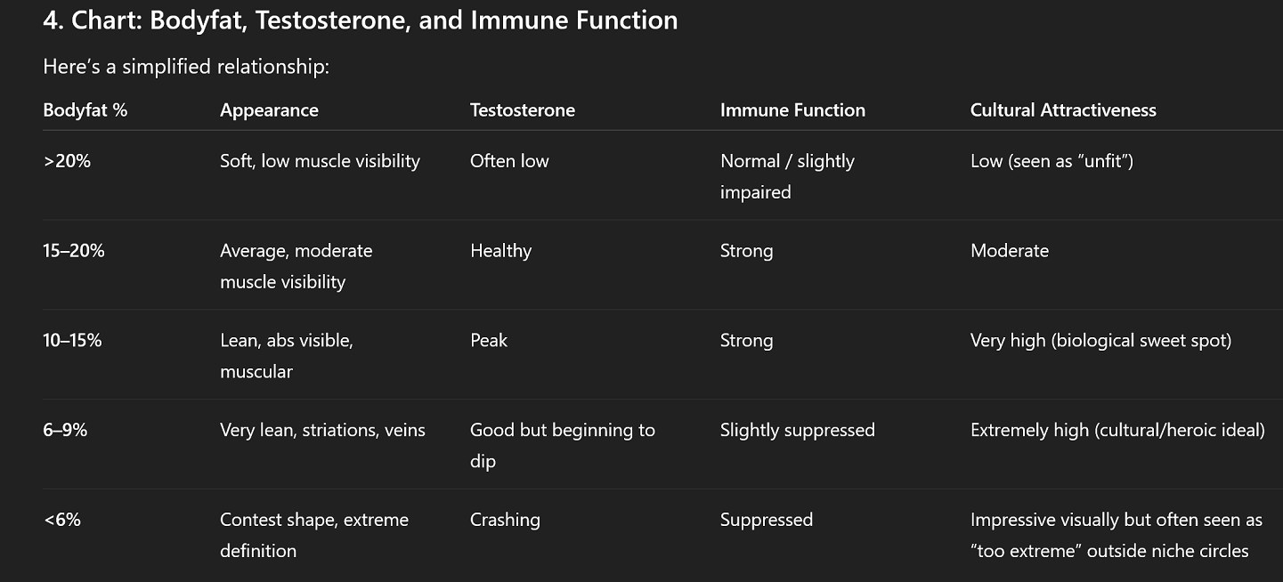Click the "Appearance" column header
This screenshot has height=582, width=1283.
[x=269, y=110]
